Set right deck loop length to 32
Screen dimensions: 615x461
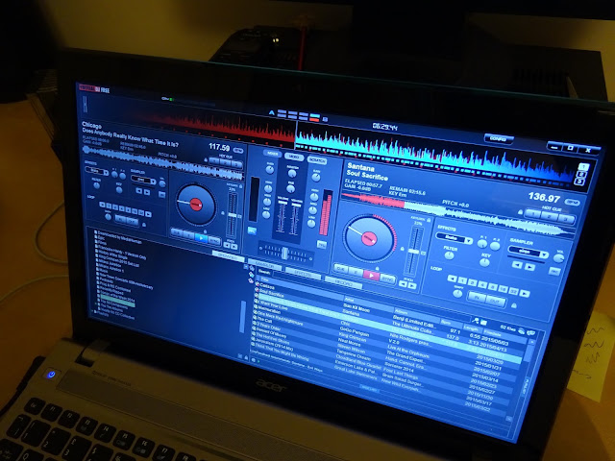(x=514, y=291)
